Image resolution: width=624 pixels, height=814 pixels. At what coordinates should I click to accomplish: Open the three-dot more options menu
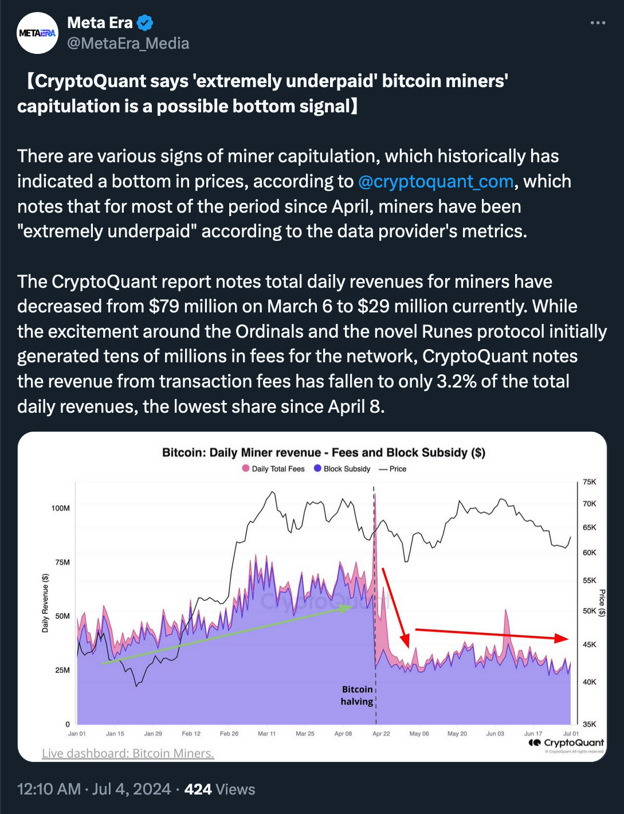point(598,23)
